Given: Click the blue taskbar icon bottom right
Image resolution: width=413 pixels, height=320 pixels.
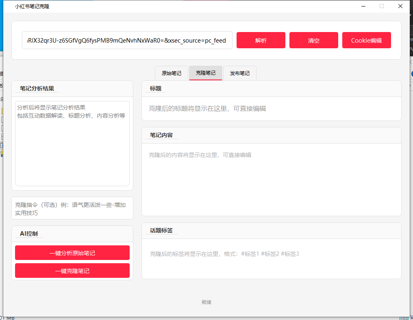Looking at the screenshot, I should point(404,318).
